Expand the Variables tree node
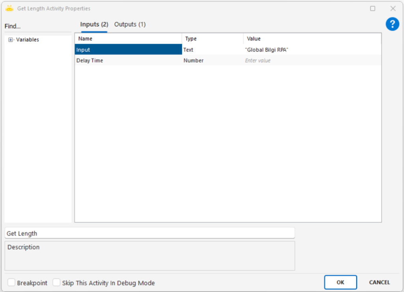Screen dimensions: 404x292 [x=11, y=40]
